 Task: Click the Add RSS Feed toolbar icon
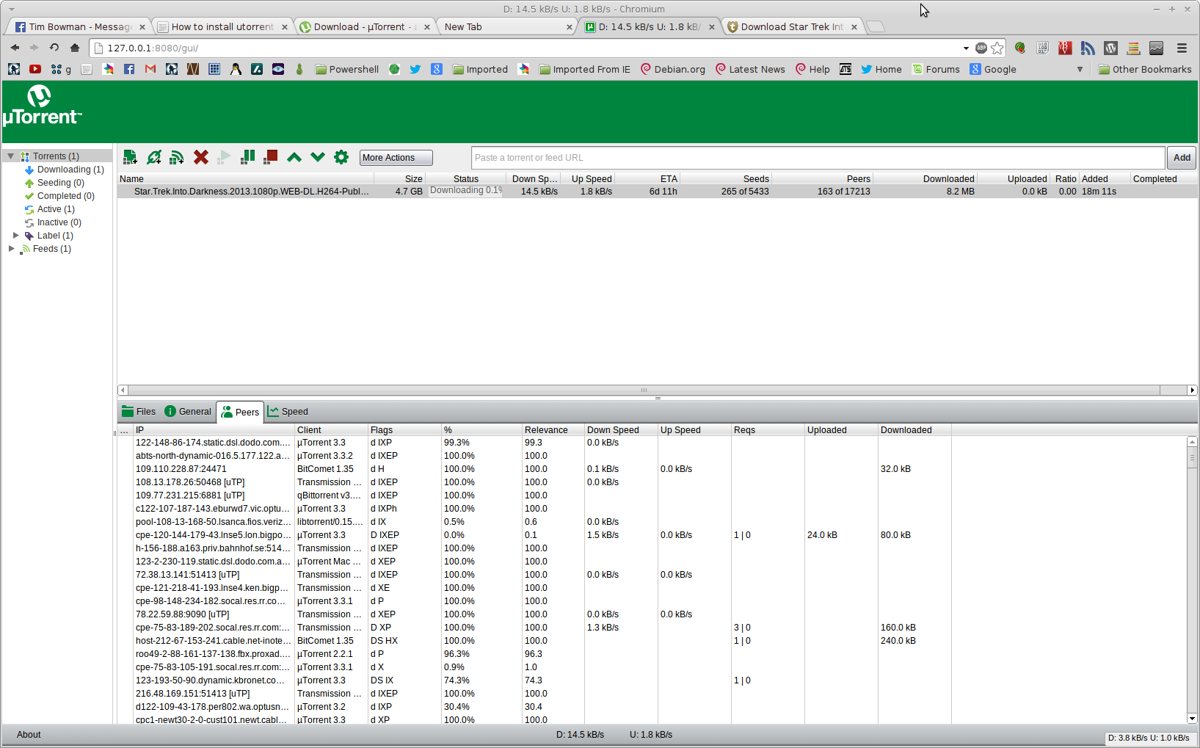tap(177, 157)
